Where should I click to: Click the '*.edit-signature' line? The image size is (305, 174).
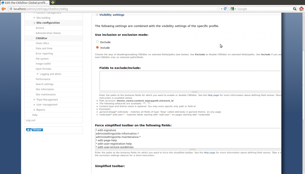pyautogui.click(x=106, y=130)
